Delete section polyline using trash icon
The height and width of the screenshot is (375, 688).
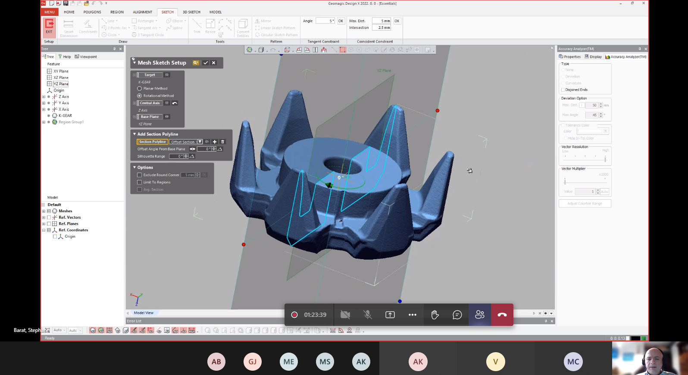222,142
